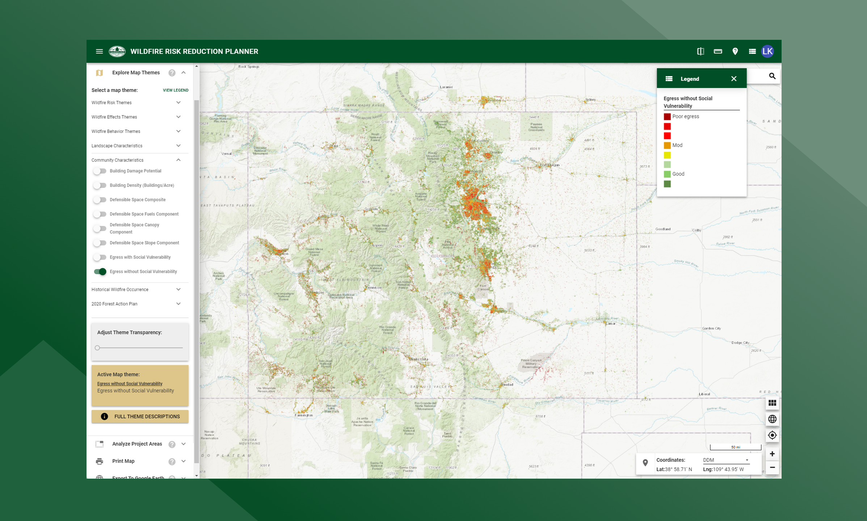Open help for Explore Map Themes
Image resolution: width=867 pixels, height=521 pixels.
172,73
